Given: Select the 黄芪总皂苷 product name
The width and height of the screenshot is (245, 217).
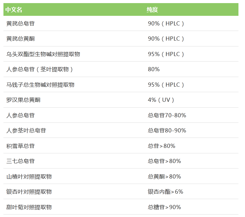Looking at the screenshot, I should (x=20, y=24).
